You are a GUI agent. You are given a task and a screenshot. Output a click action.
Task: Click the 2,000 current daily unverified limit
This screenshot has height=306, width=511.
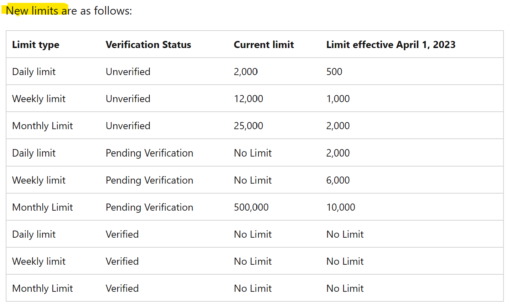tap(246, 72)
